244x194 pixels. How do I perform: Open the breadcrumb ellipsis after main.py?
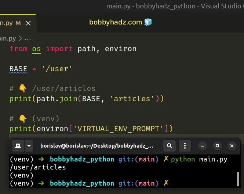pos(28,39)
